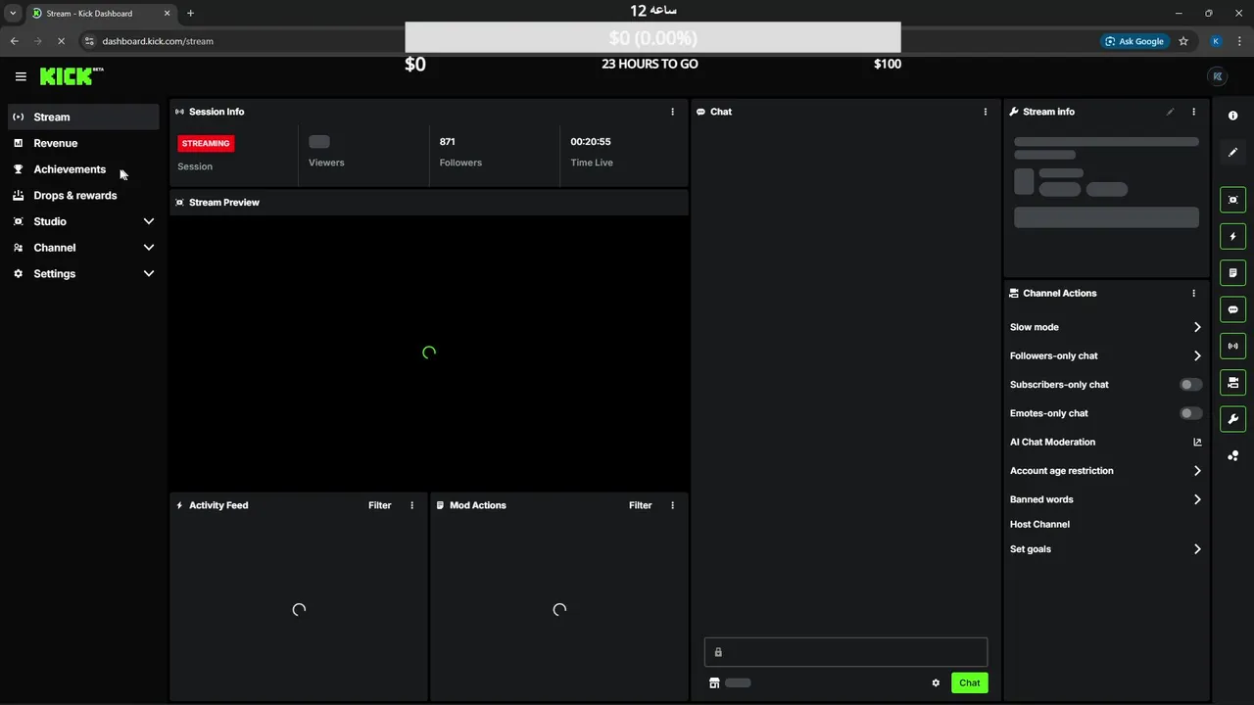Click Ask Google button
This screenshot has height=705, width=1254.
point(1134,41)
